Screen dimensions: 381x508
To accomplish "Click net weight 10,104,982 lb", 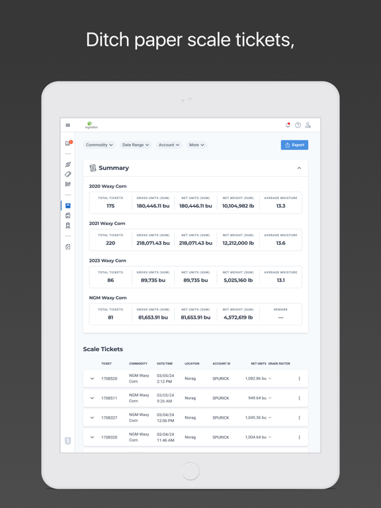I will coord(238,206).
